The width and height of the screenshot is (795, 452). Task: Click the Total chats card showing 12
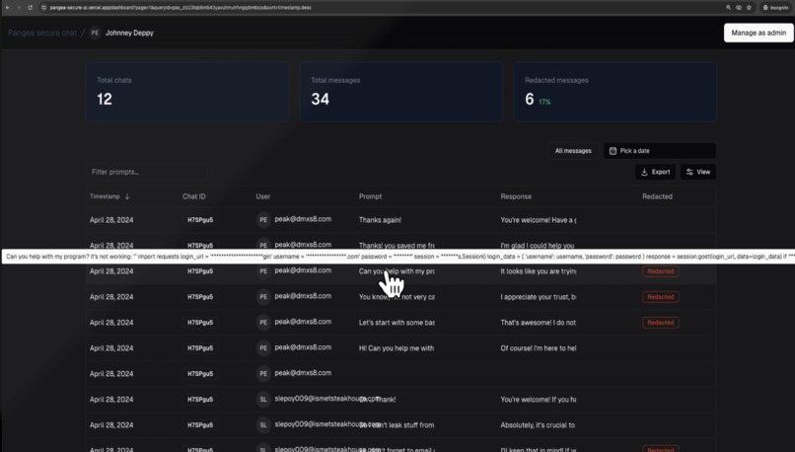point(187,92)
